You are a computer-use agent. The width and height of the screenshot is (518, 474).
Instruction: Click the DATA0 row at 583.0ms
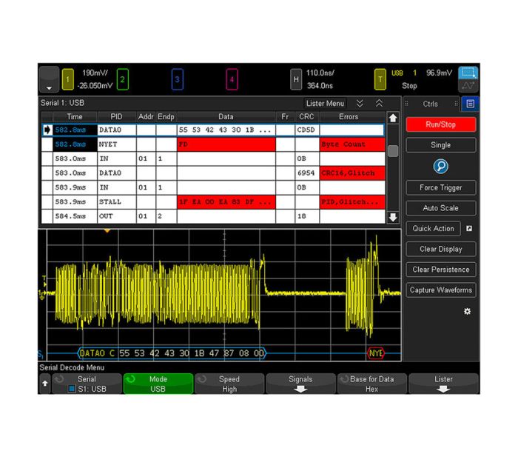213,173
